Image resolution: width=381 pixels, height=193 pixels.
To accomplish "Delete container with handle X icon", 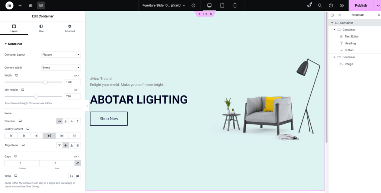I will pyautogui.click(x=211, y=14).
